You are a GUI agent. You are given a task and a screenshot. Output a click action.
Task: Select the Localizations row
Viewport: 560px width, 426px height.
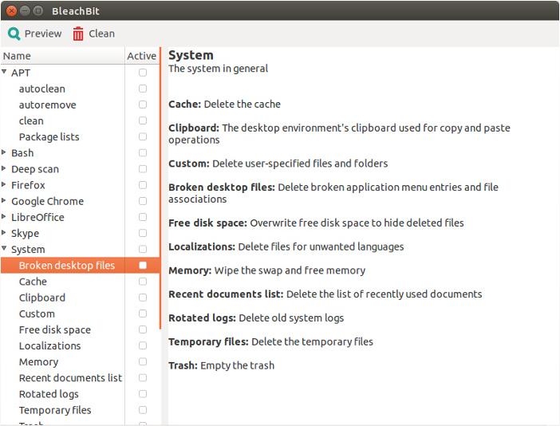pyautogui.click(x=80, y=345)
